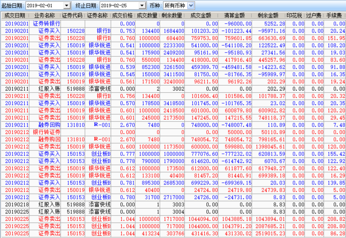Sort by the 成交日期 column header

click(x=14, y=16)
